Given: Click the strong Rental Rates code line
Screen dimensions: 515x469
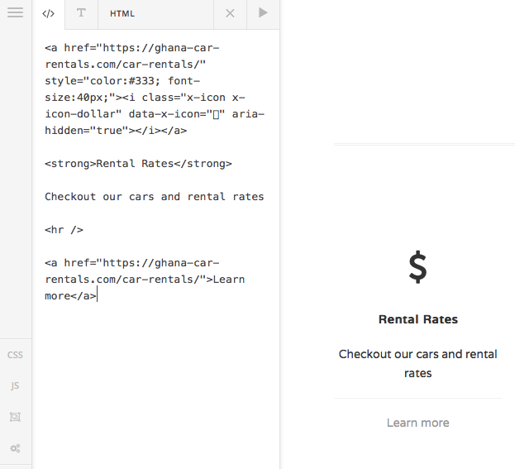Looking at the screenshot, I should coord(138,164).
